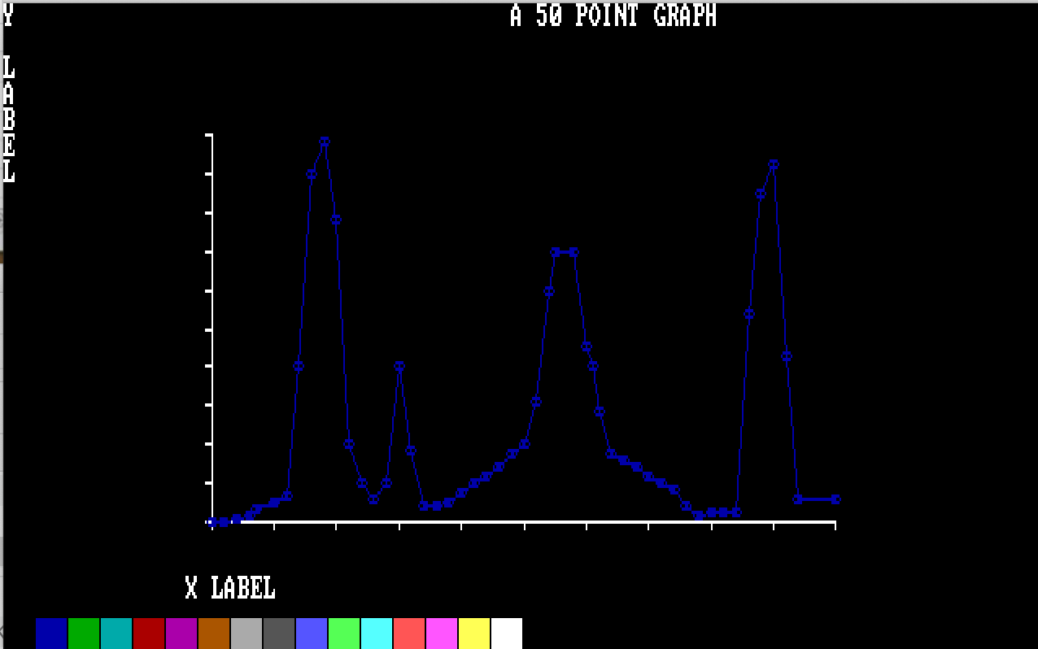Image resolution: width=1038 pixels, height=649 pixels.
Task: Click the "X LABEL" axis text
Action: coord(230,588)
